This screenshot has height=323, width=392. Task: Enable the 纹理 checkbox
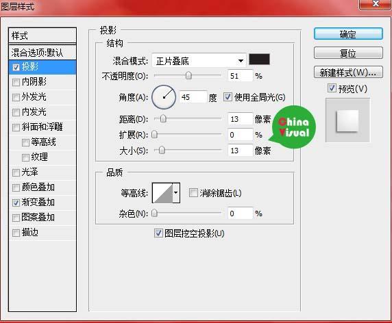25,158
